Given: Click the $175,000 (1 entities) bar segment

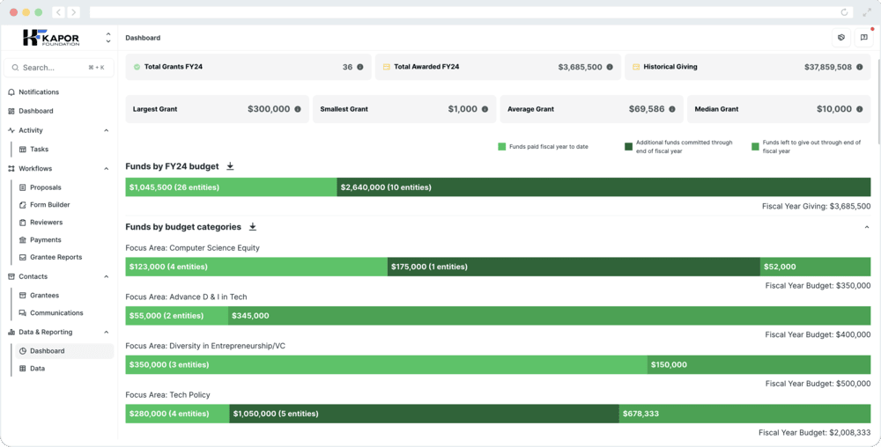Looking at the screenshot, I should pos(574,267).
